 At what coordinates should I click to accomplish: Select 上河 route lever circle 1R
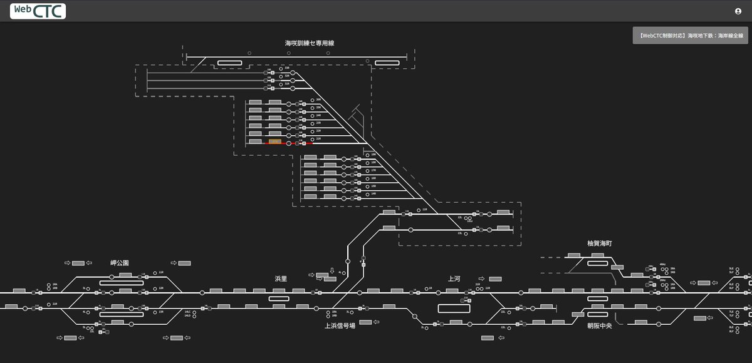click(x=426, y=289)
